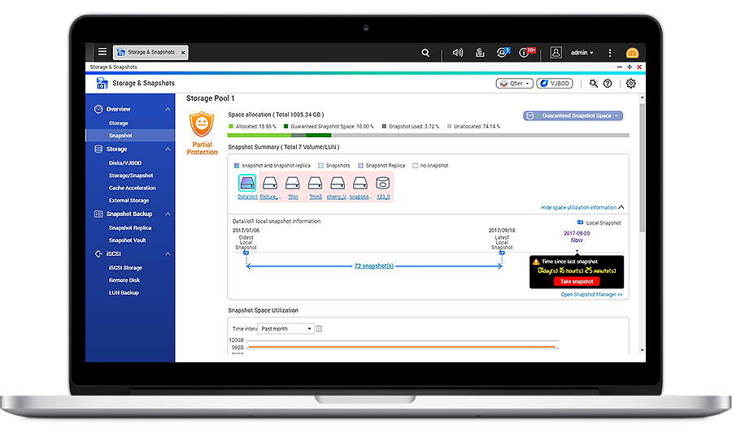The height and width of the screenshot is (437, 732).
Task: Go to Snapshot Replica in sidebar
Action: tap(130, 228)
